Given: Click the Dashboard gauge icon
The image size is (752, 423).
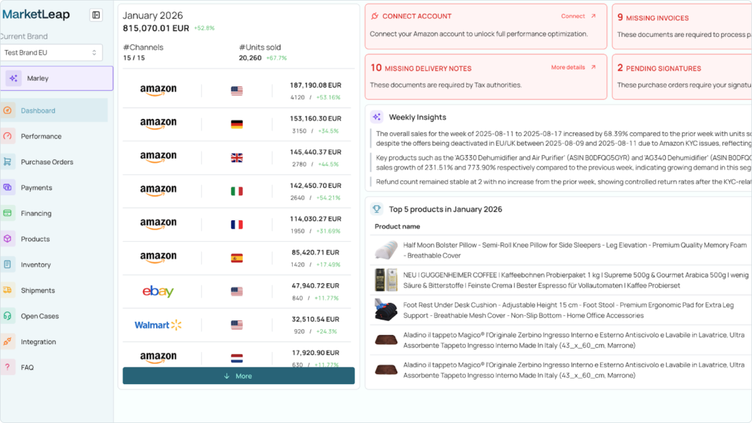Looking at the screenshot, I should click(7, 110).
